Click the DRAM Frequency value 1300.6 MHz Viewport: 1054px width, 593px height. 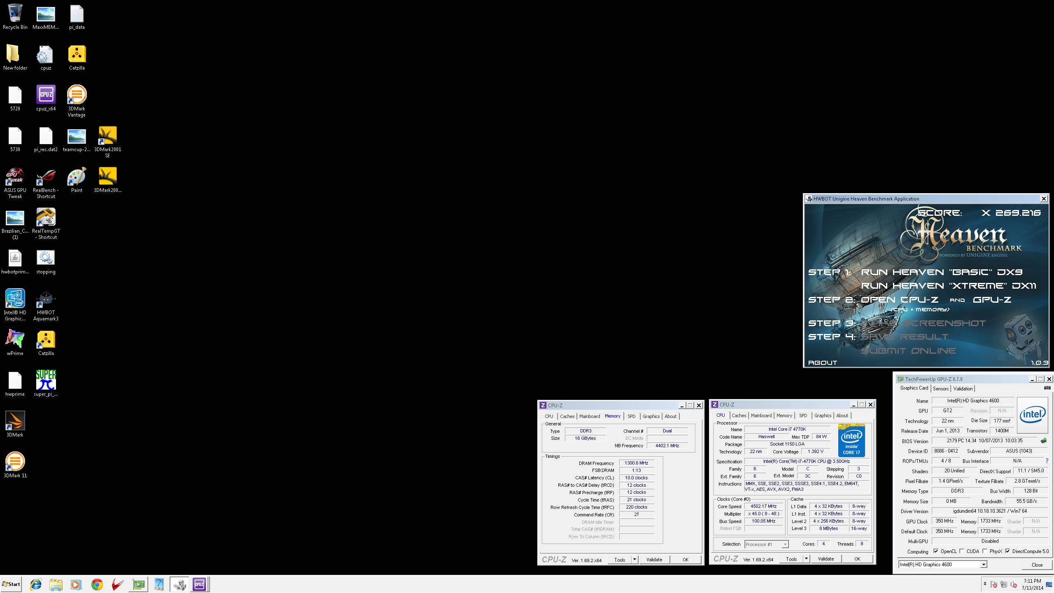636,463
